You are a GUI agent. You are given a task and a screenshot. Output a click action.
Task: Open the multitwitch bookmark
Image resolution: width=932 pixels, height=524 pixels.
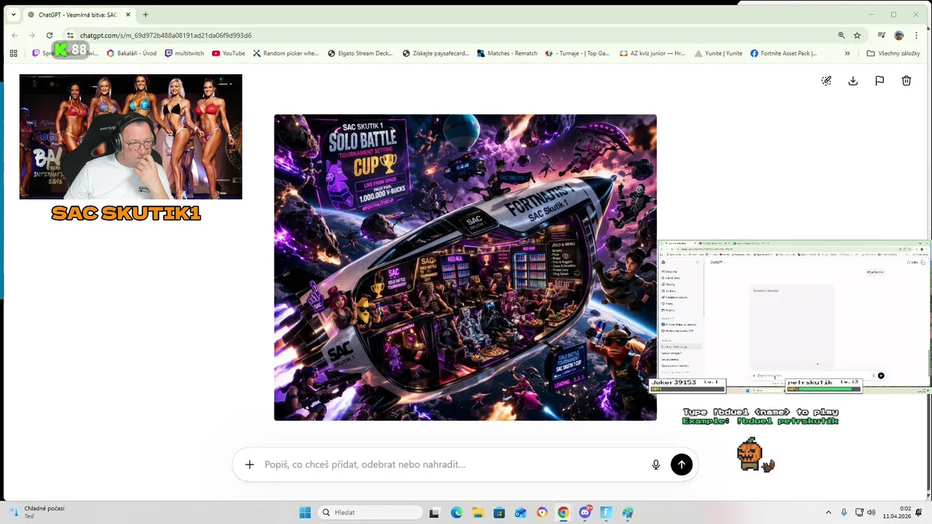point(184,53)
